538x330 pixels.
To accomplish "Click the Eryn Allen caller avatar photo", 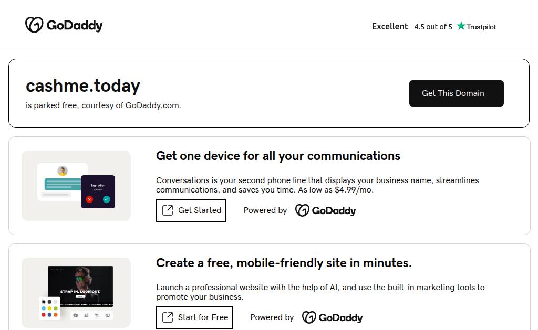I will click(63, 171).
